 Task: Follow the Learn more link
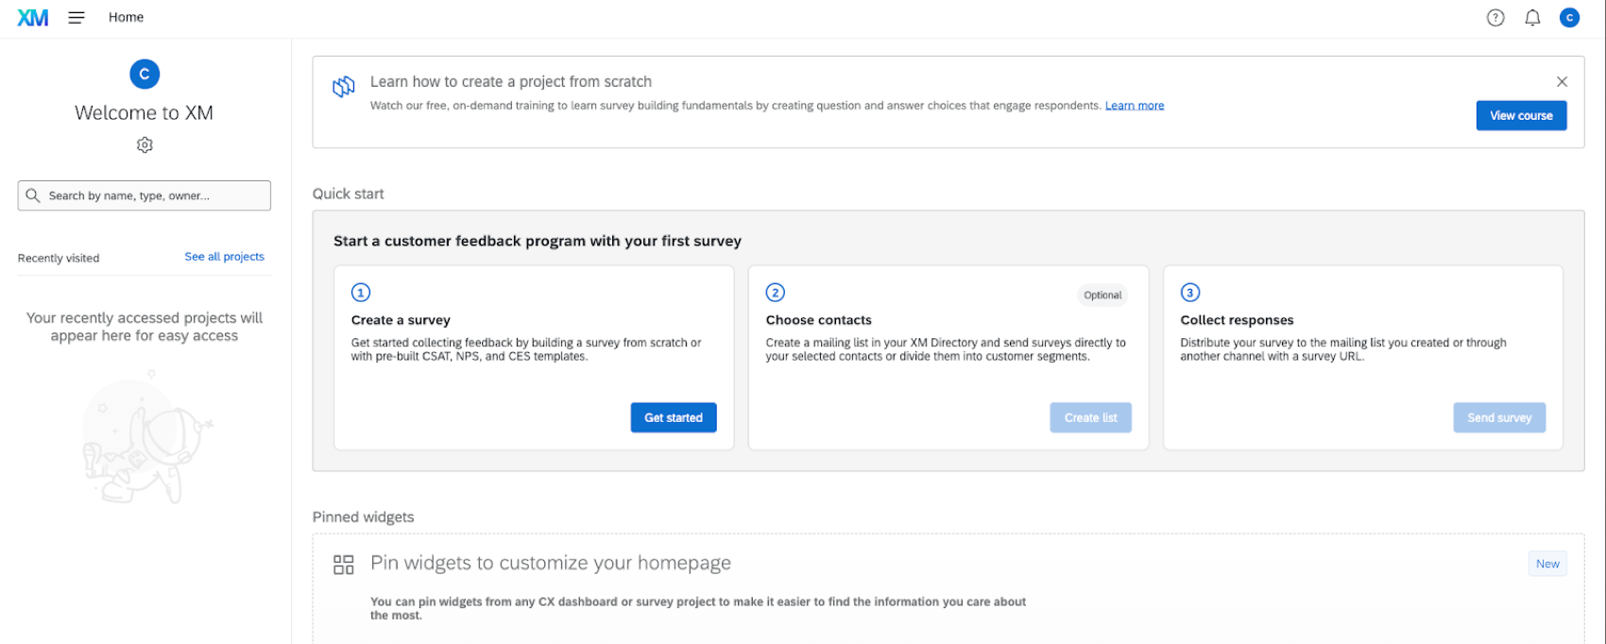(1135, 106)
